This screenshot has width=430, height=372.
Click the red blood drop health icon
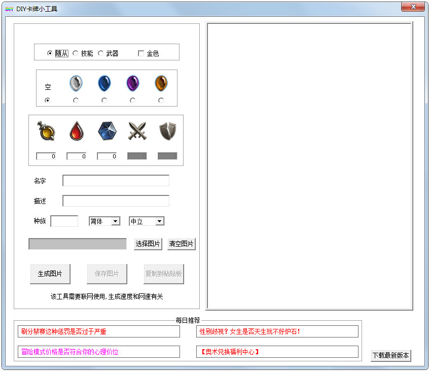coord(77,131)
